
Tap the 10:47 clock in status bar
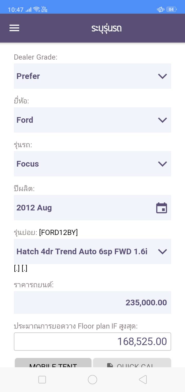click(x=16, y=10)
